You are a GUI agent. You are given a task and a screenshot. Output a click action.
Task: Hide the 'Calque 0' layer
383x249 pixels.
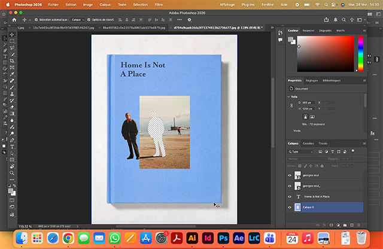(290, 207)
